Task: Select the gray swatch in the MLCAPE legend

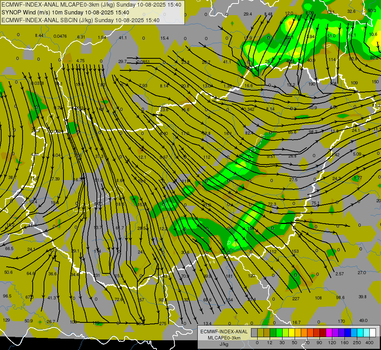Action: (x=255, y=332)
